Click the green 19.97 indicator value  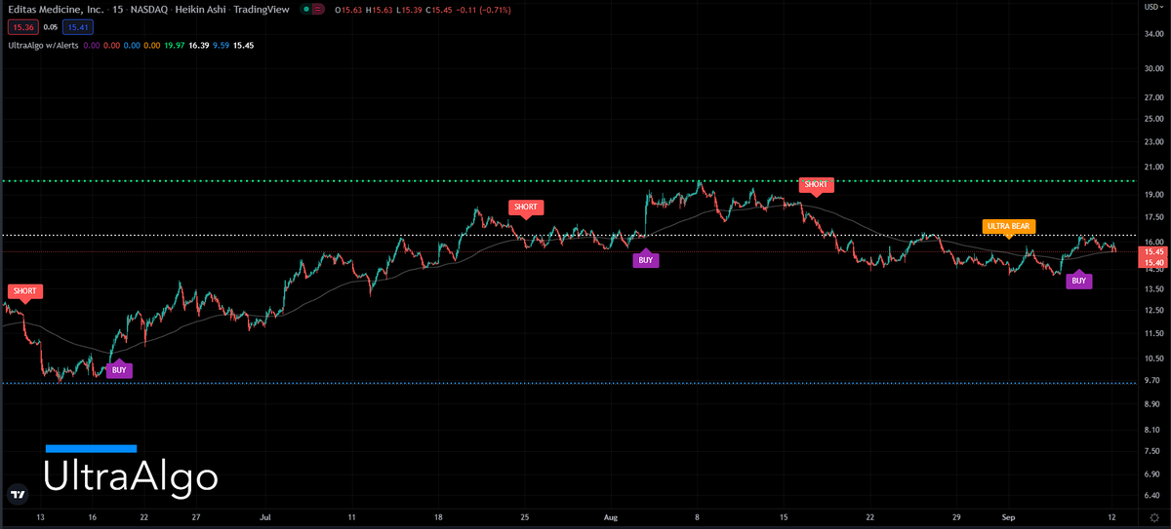(176, 45)
